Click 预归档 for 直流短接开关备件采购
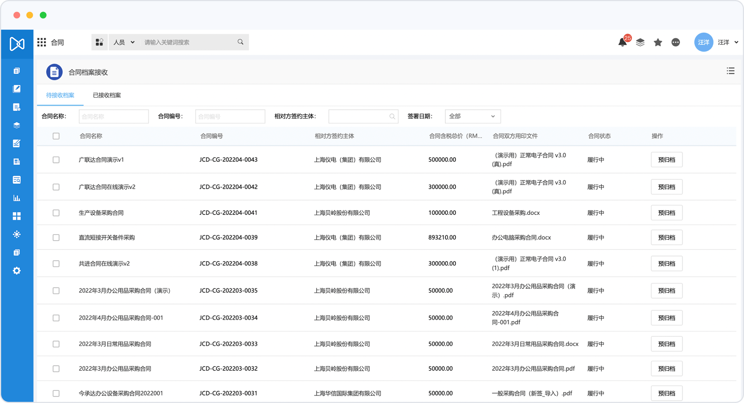Viewport: 744px width, 403px height. click(666, 238)
